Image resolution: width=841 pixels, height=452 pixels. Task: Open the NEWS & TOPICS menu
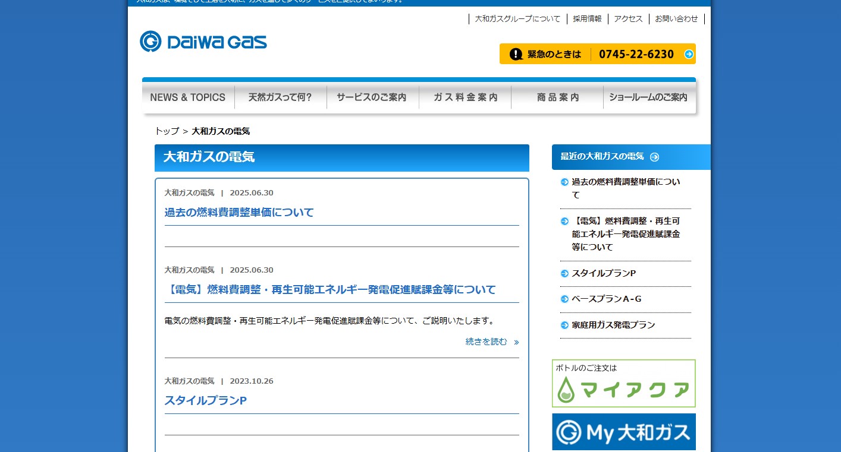tap(188, 97)
